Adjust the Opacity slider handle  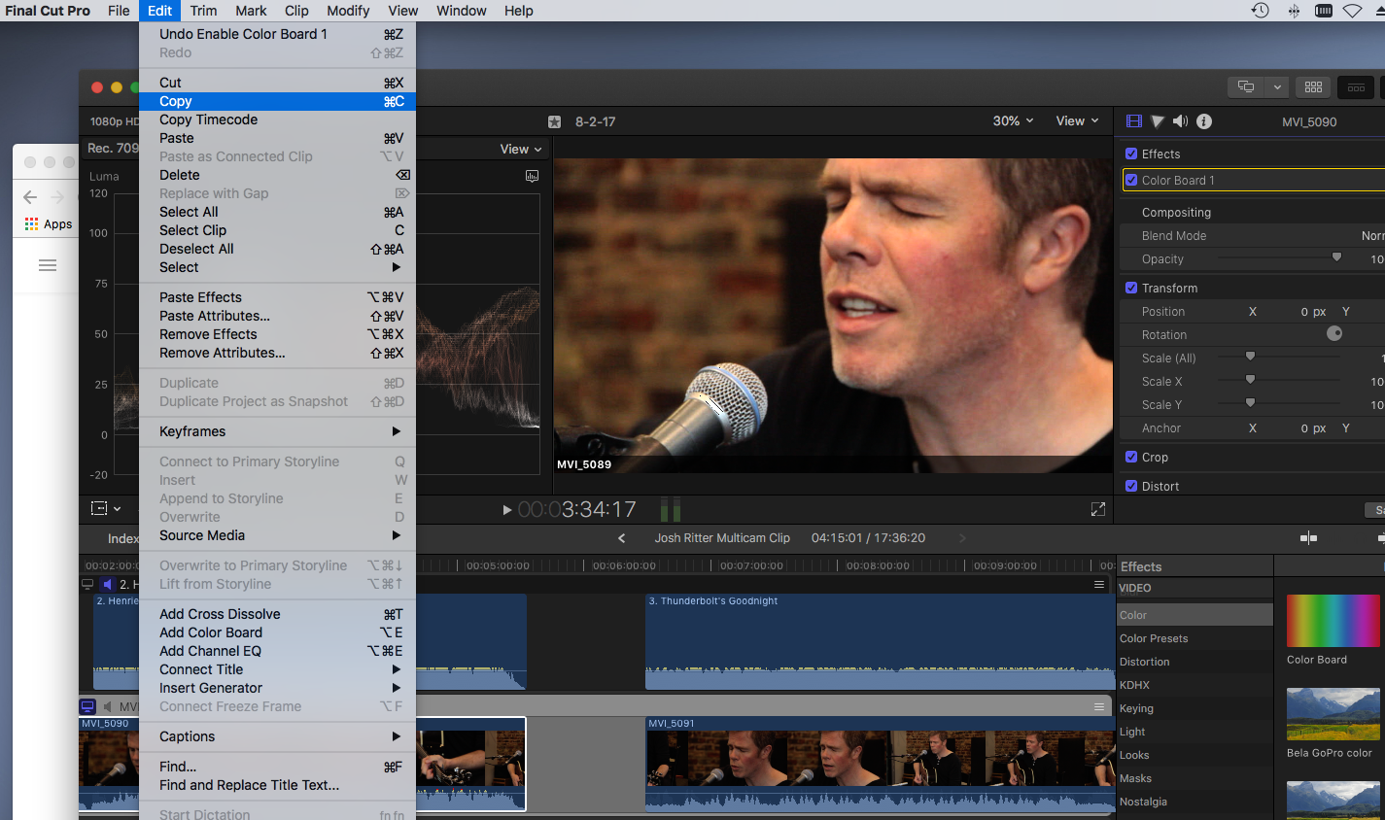click(1336, 257)
